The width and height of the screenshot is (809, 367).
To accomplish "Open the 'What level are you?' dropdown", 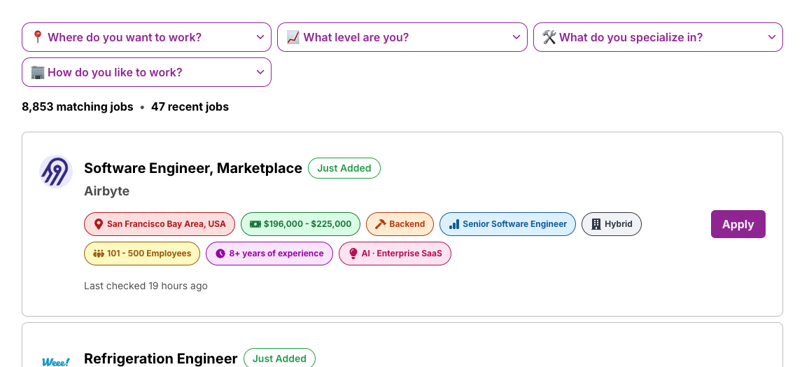I will point(402,37).
